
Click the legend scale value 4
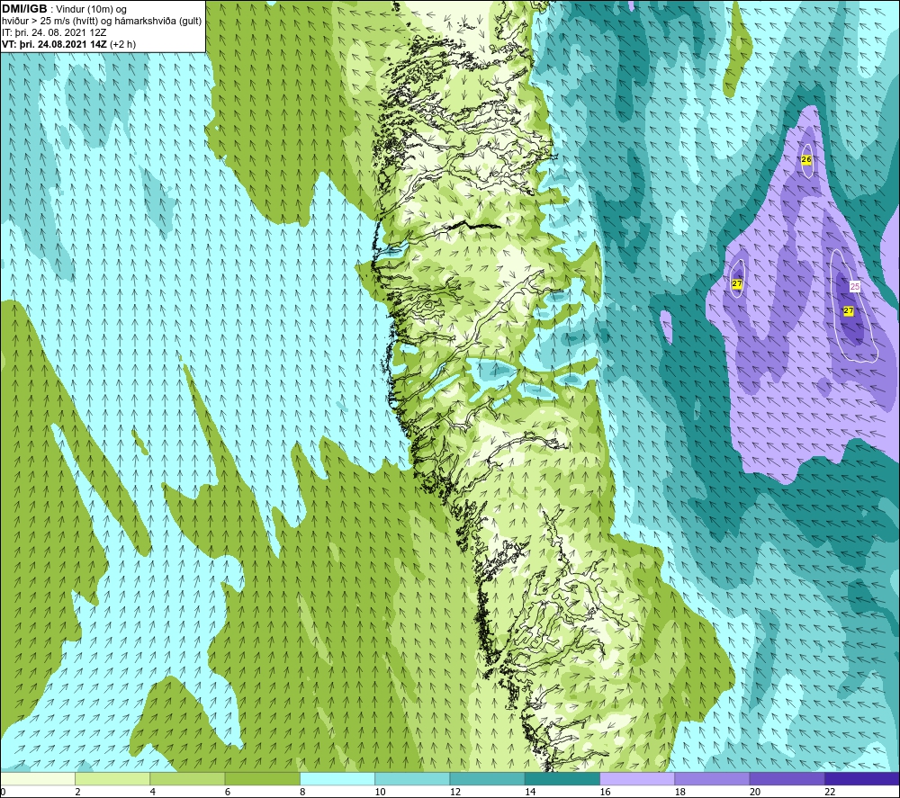coord(153,793)
